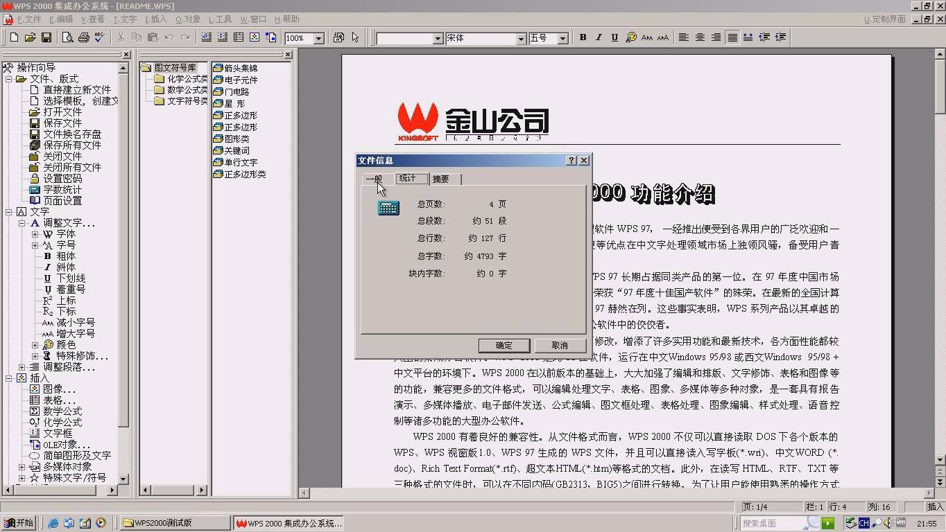946x532 pixels.
Task: Click the 搜索桌面 search field
Action: pyautogui.click(x=780, y=523)
